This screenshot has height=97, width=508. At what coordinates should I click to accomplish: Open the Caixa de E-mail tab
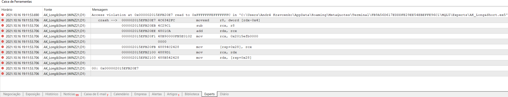[x=96, y=94]
